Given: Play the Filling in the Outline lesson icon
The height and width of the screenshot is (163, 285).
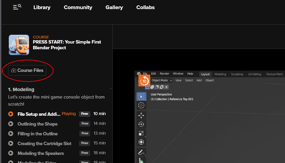Looking at the screenshot, I should coord(11,134).
